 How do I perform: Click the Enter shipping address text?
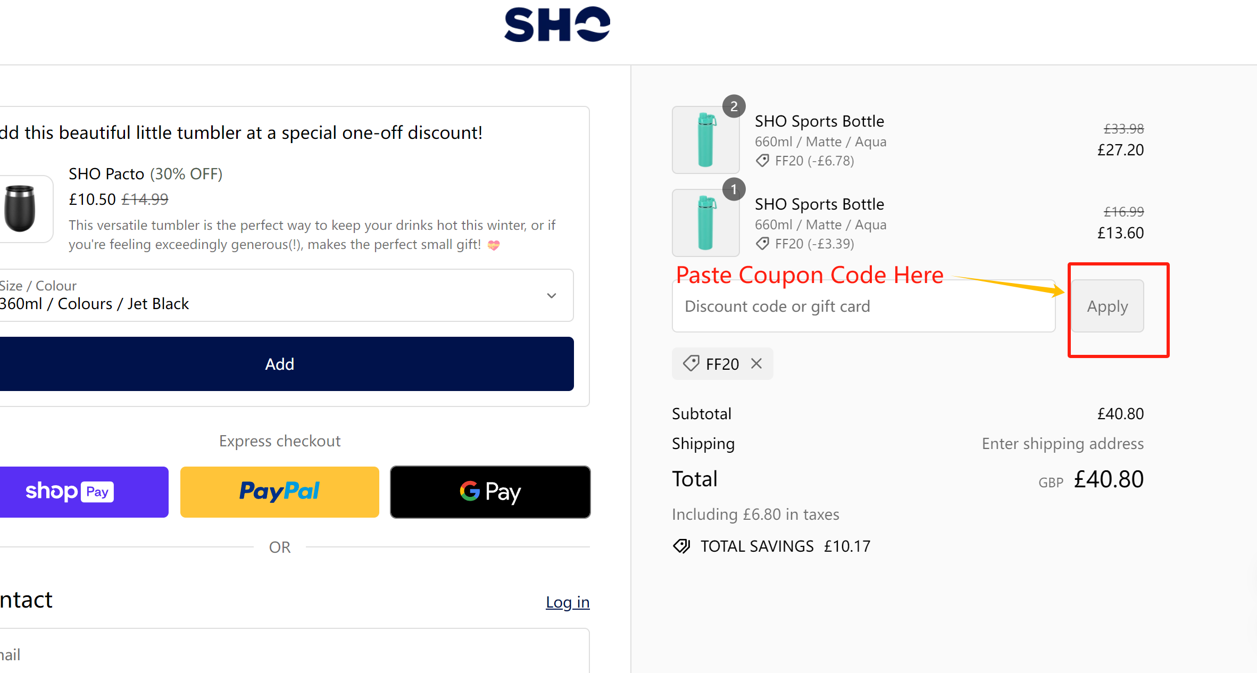point(1062,443)
